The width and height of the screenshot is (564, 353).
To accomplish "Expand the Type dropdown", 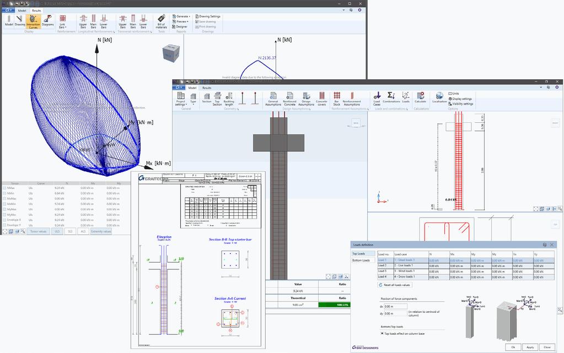I will [193, 99].
